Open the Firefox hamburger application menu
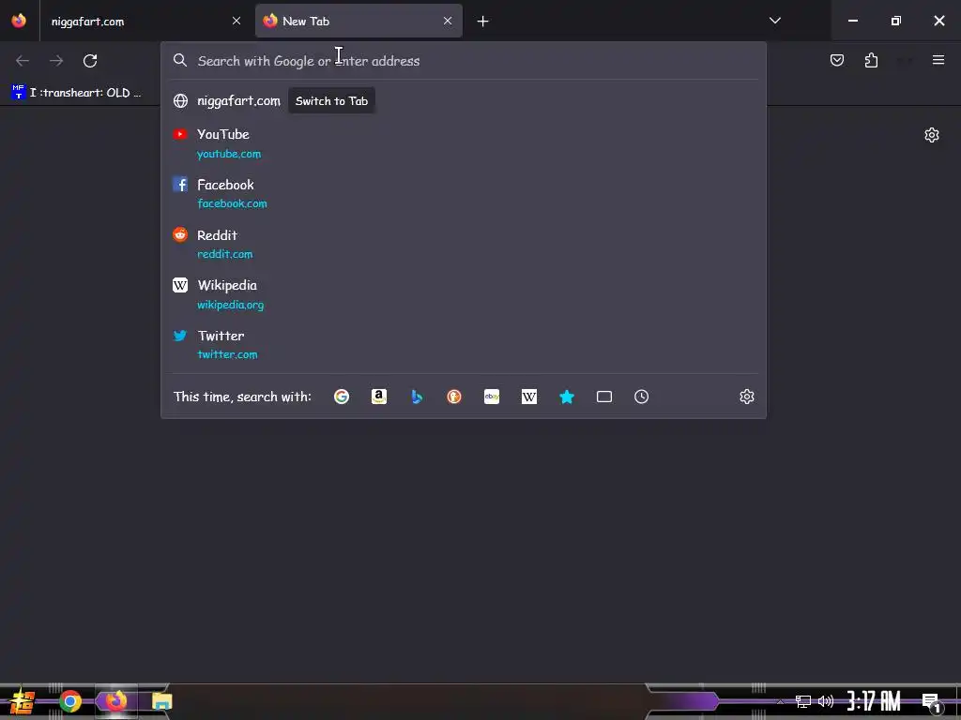This screenshot has width=961, height=720. click(x=938, y=60)
